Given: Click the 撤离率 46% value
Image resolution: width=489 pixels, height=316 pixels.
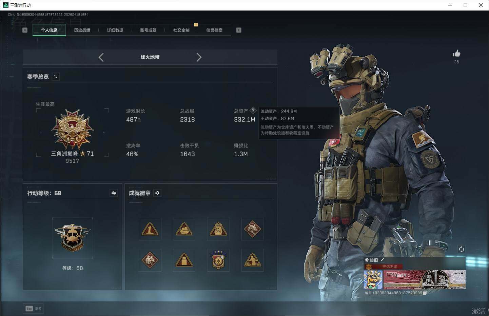Looking at the screenshot, I should point(132,154).
